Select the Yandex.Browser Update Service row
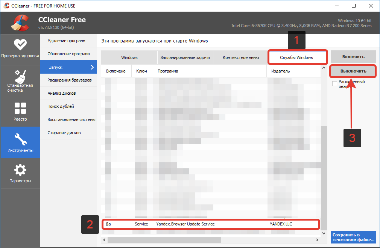380x248 pixels. [x=211, y=224]
